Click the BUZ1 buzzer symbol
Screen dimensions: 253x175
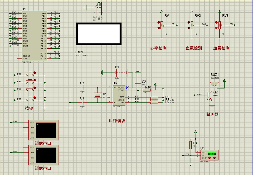[214, 84]
